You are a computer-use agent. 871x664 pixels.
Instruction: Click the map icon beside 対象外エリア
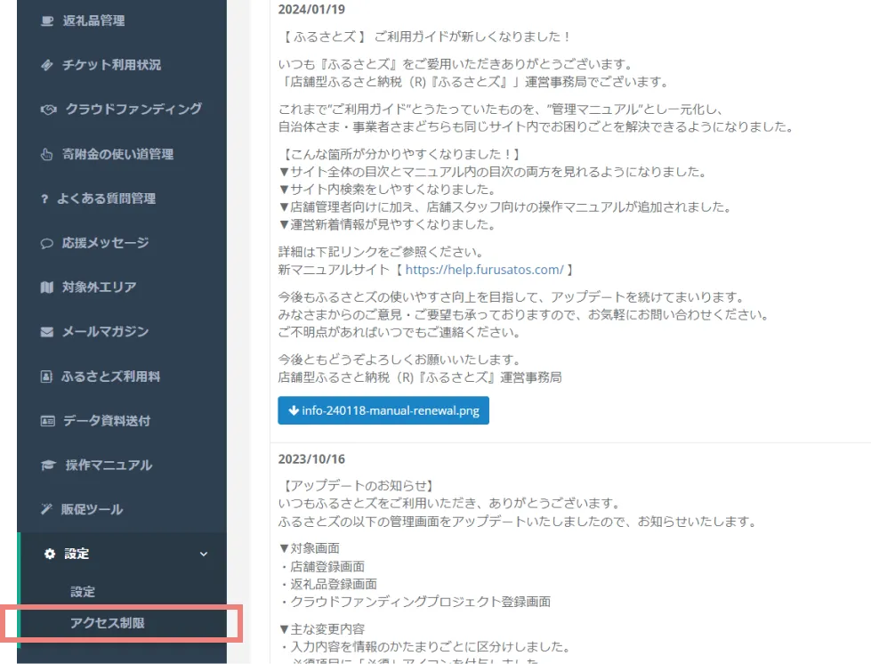click(x=47, y=287)
